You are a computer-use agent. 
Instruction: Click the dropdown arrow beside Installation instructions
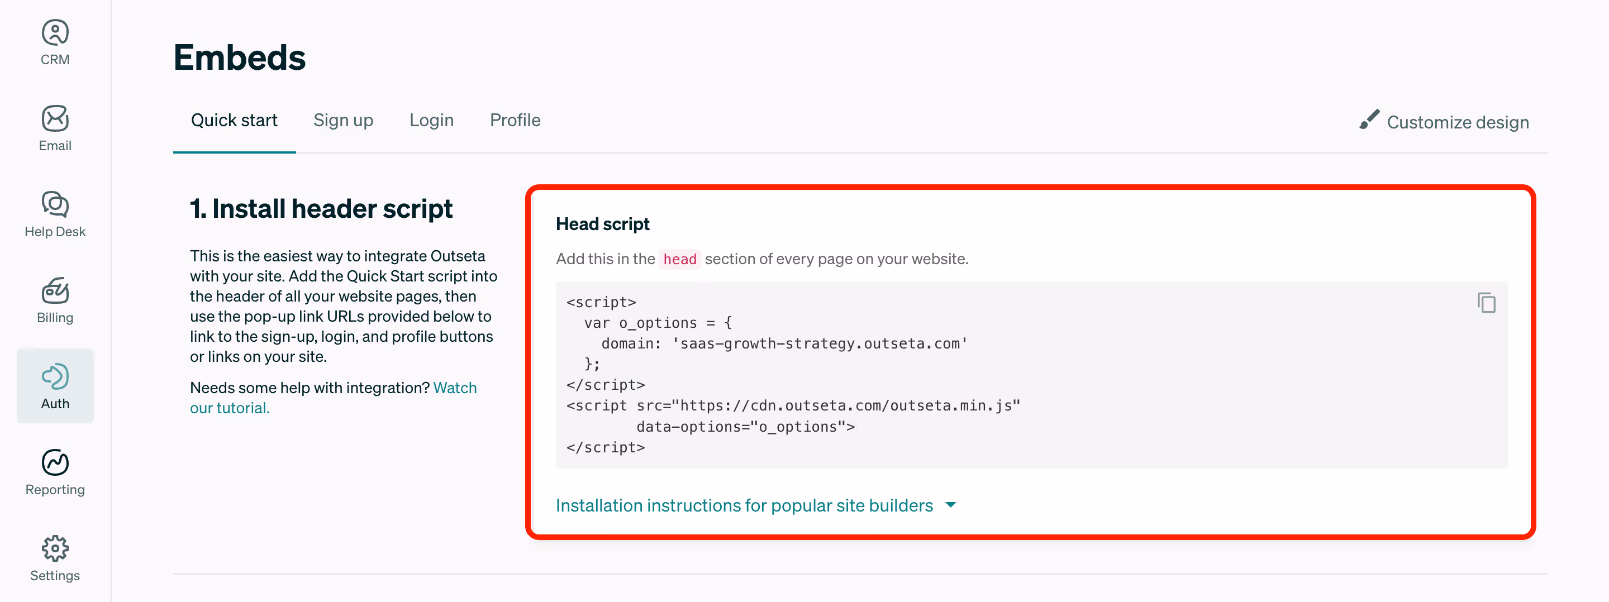(x=951, y=505)
